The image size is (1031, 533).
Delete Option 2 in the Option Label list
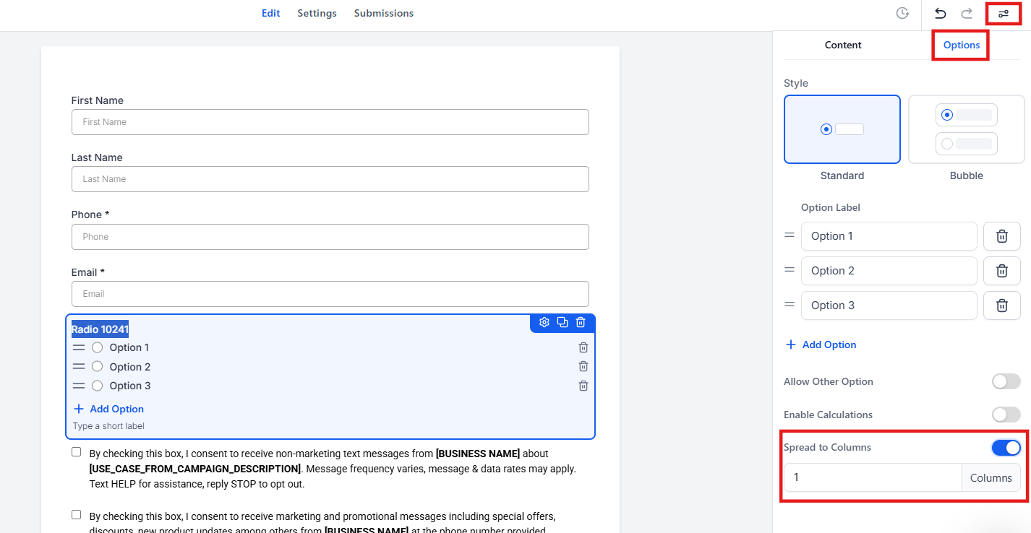point(1001,271)
